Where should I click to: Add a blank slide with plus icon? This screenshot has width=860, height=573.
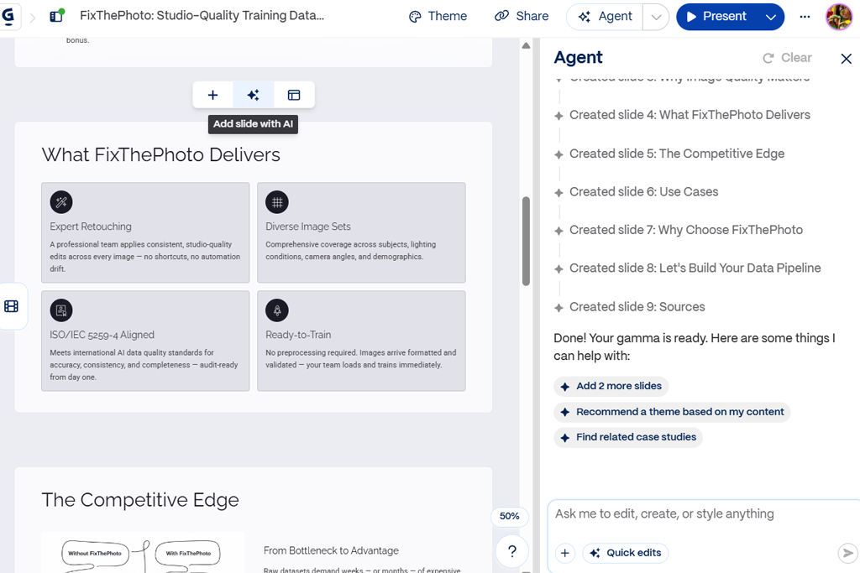[x=212, y=96]
